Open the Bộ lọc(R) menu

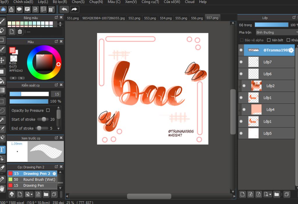[x=60, y=2]
